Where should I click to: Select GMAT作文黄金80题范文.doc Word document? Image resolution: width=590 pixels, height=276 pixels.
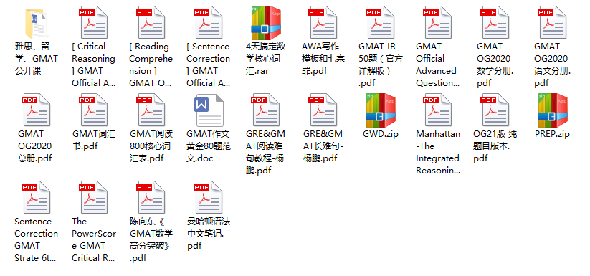click(209, 110)
